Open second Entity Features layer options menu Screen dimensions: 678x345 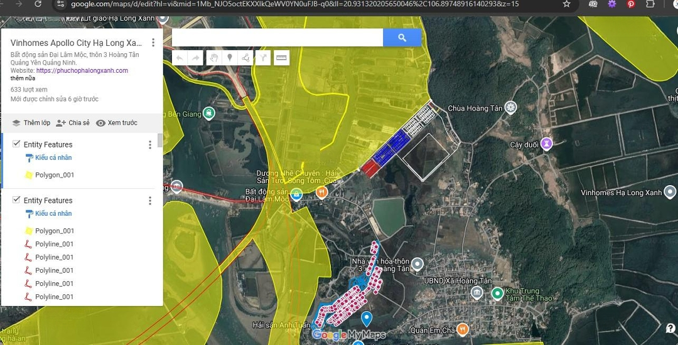click(150, 200)
